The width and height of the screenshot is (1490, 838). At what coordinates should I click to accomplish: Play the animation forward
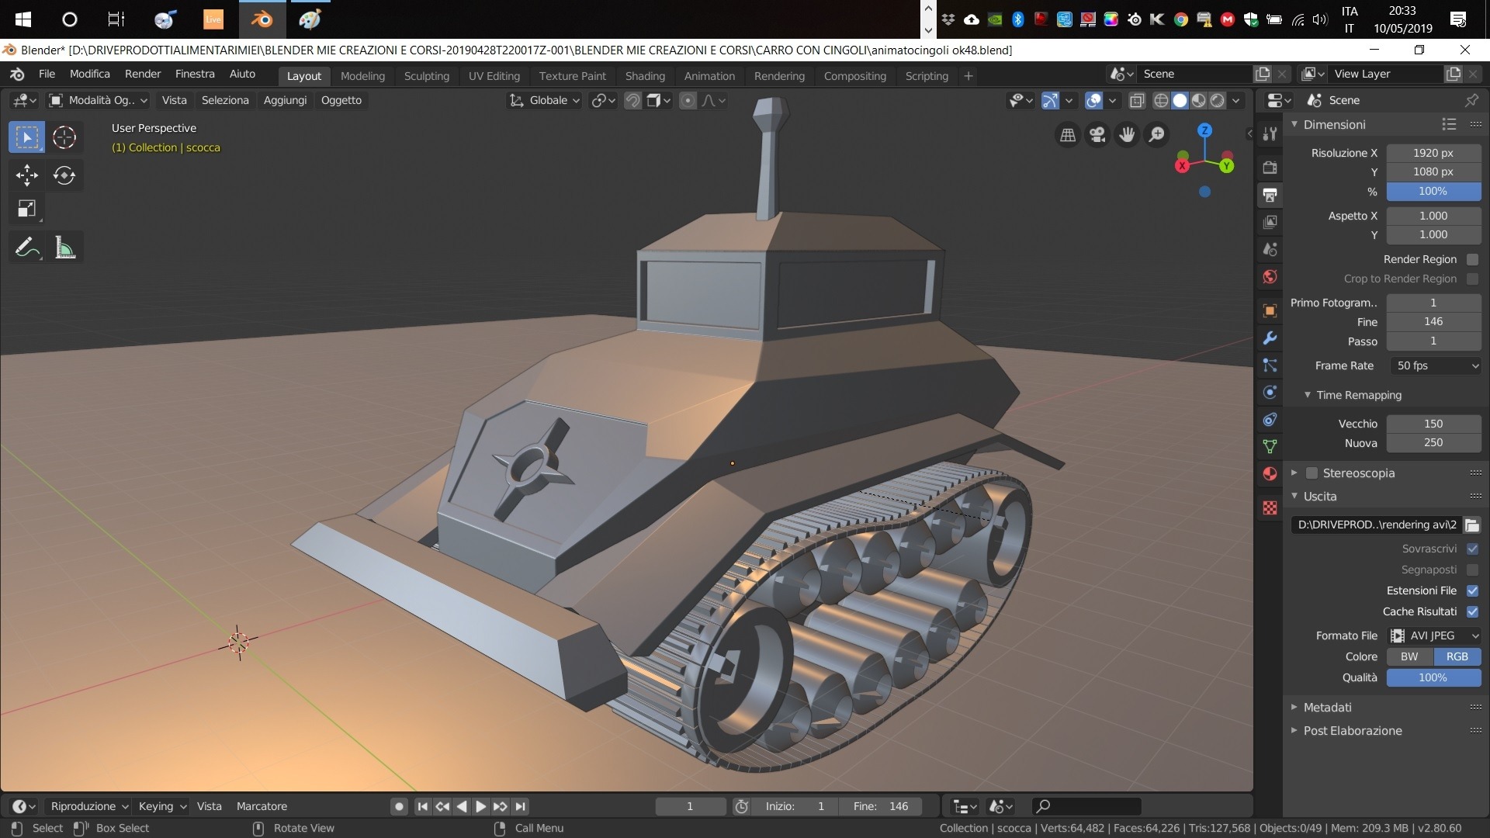coord(480,806)
